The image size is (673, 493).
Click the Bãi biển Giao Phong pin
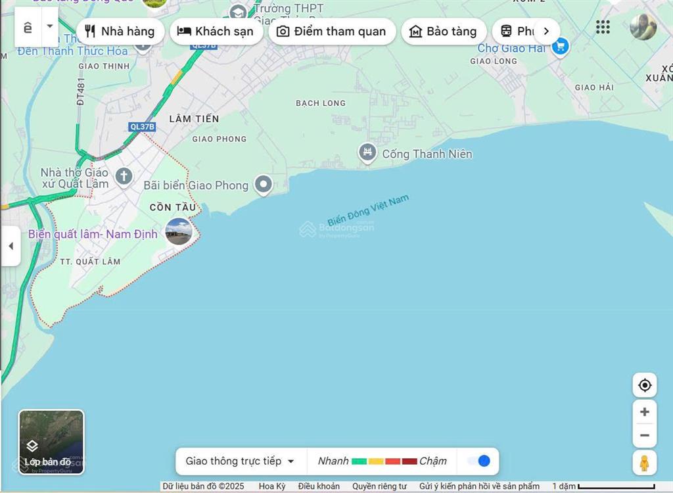(x=264, y=185)
